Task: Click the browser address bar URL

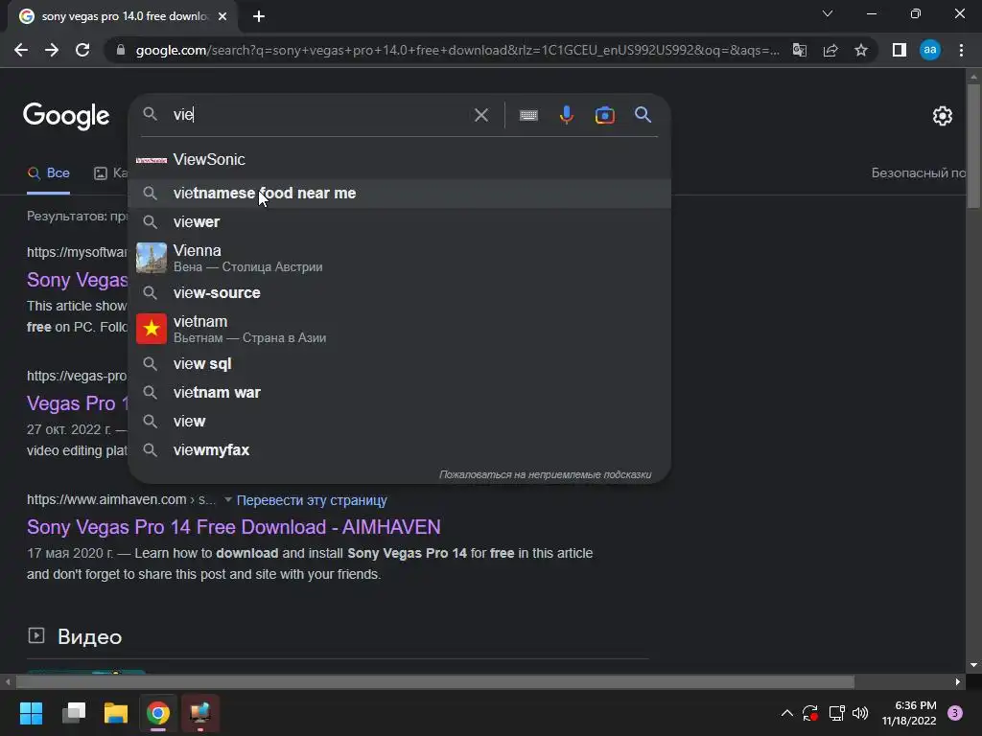Action: tap(457, 50)
